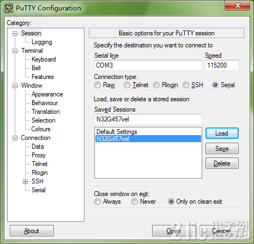254x244 pixels.
Task: Open the Serial connection options
Action: click(x=39, y=190)
